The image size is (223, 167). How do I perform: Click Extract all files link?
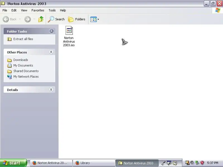(x=23, y=39)
